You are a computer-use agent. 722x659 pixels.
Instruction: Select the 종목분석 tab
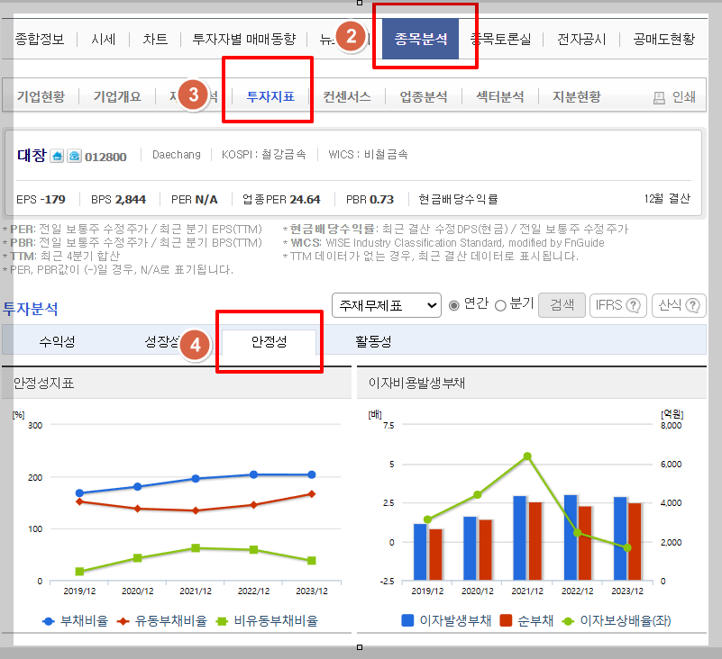tap(420, 39)
